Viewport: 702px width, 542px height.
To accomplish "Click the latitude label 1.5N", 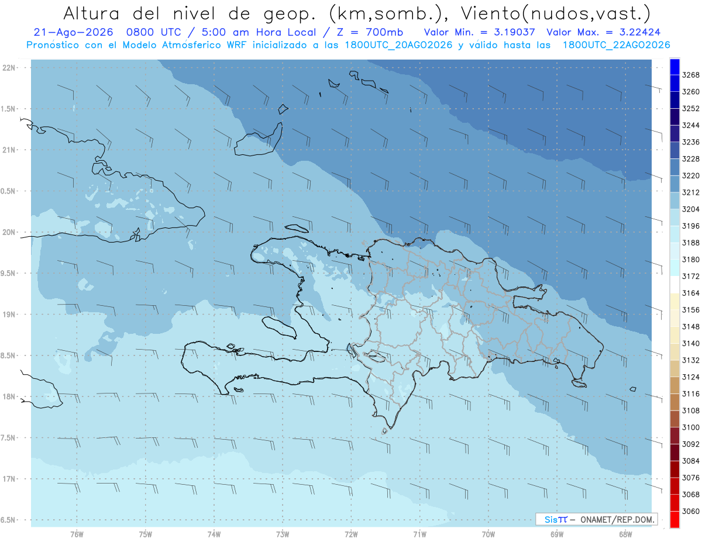I will click(9, 109).
